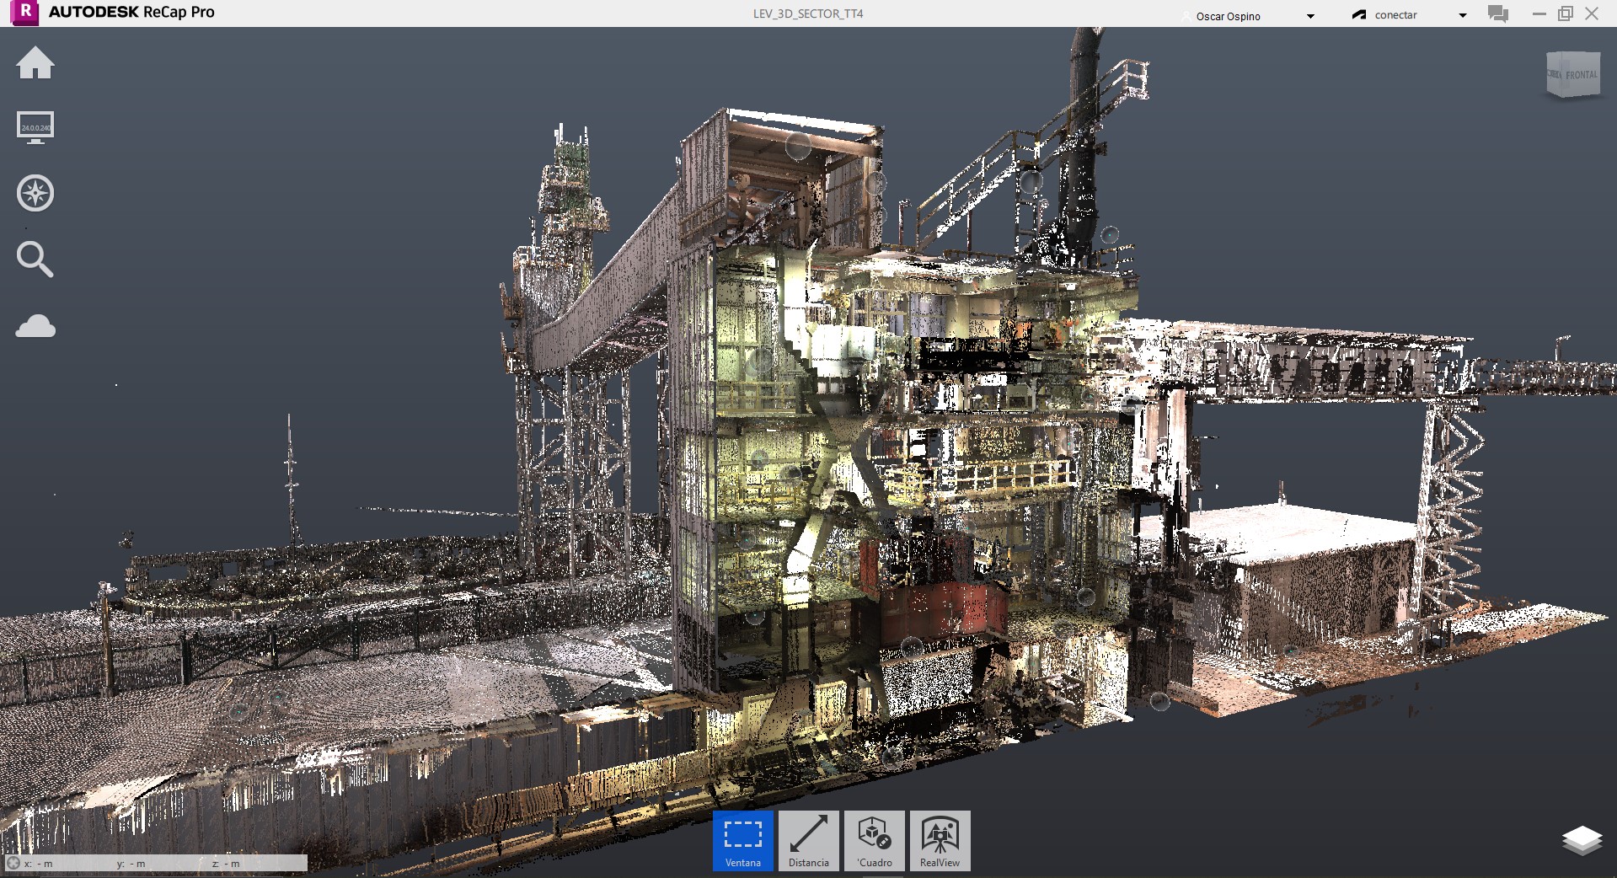This screenshot has height=878, width=1617.
Task: Open the project navigator layers icon
Action: [1582, 840]
